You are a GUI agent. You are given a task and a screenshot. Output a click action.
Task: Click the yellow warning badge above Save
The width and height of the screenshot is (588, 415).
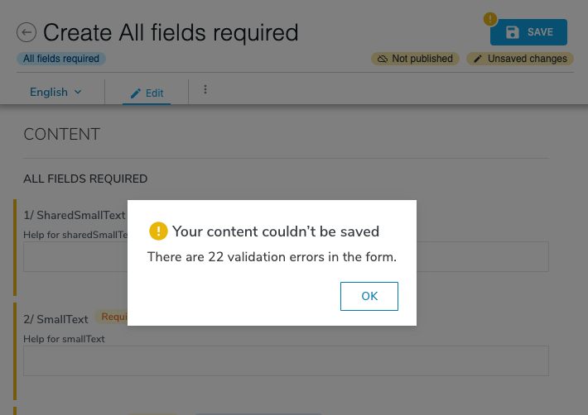tap(490, 19)
